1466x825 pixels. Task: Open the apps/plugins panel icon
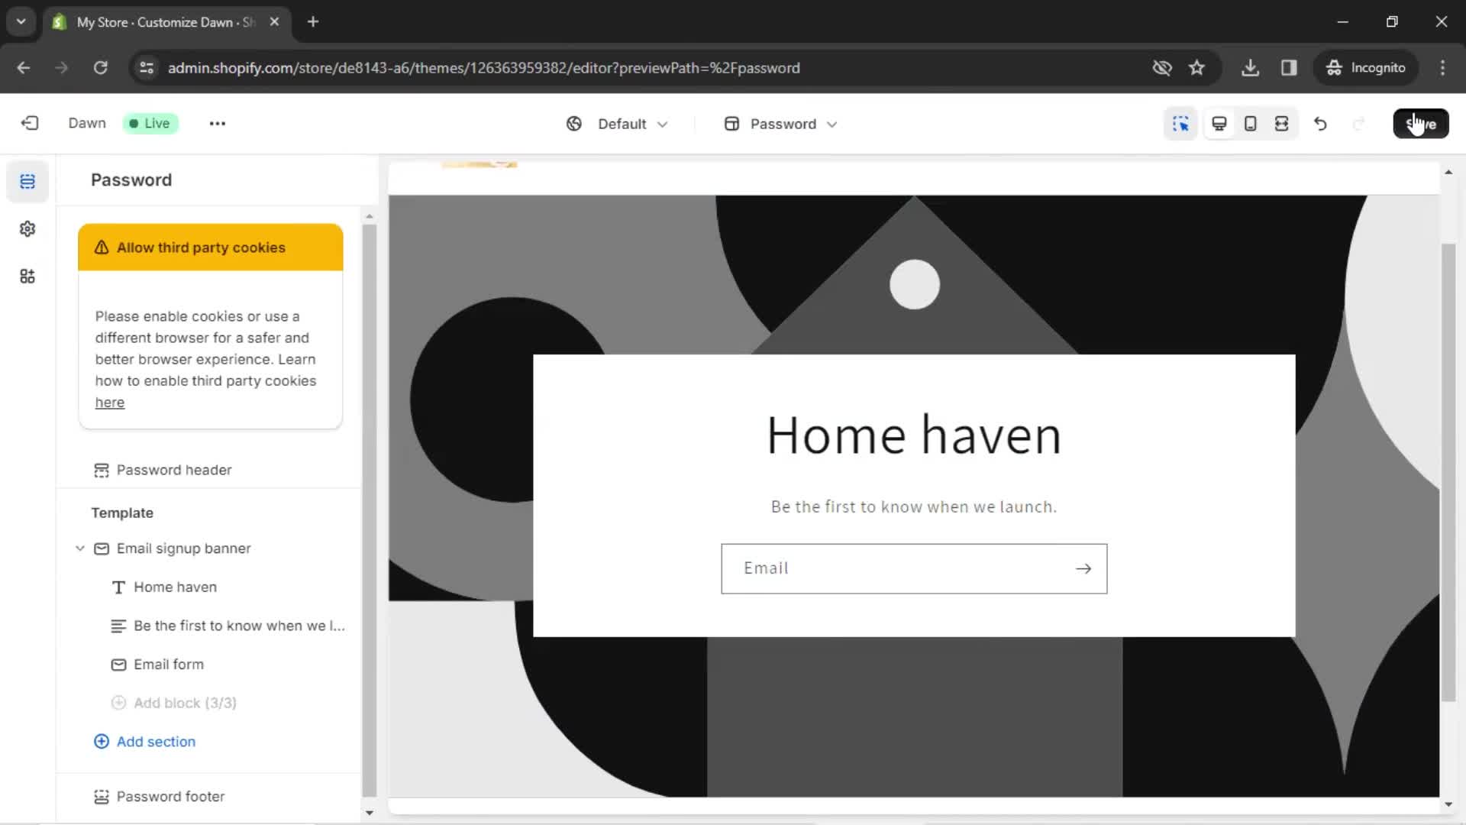tap(27, 276)
